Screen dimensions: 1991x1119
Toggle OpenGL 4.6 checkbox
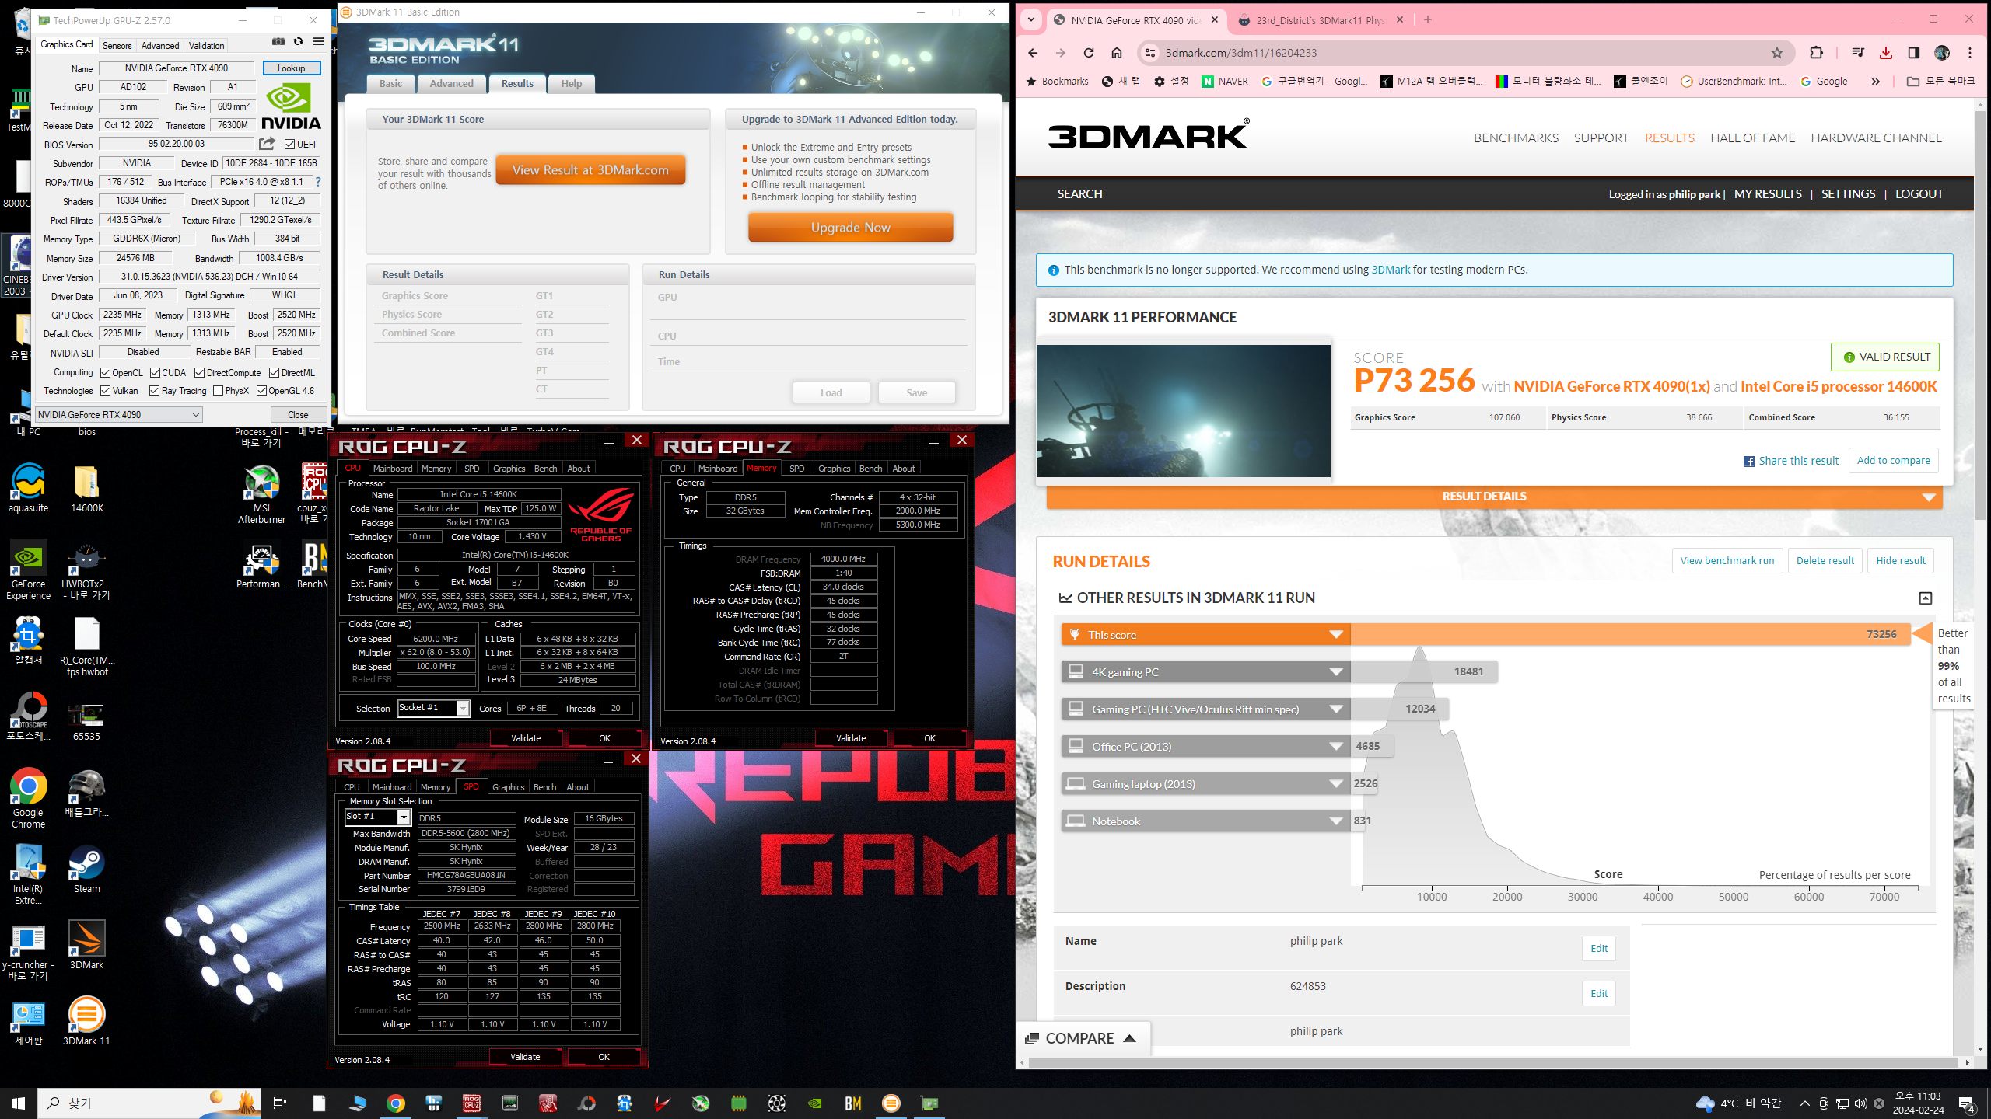[262, 391]
